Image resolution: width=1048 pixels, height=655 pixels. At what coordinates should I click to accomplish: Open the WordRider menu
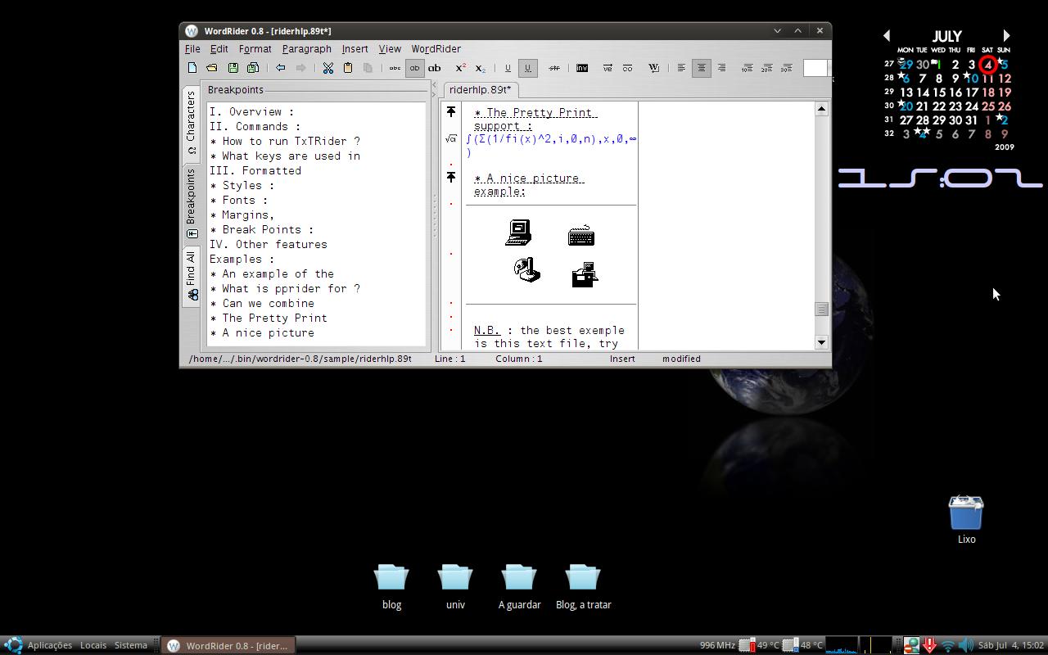[x=436, y=48]
